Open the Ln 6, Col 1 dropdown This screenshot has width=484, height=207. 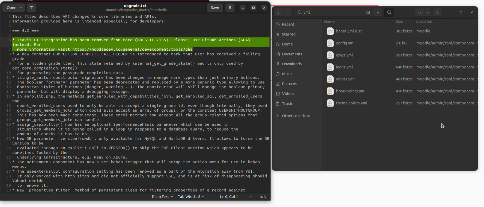[x=236, y=197]
